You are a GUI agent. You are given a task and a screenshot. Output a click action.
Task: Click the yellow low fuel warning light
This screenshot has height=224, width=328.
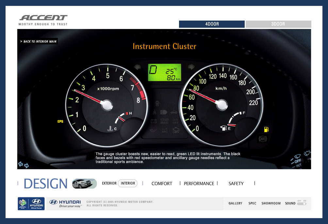pyautogui.click(x=266, y=129)
